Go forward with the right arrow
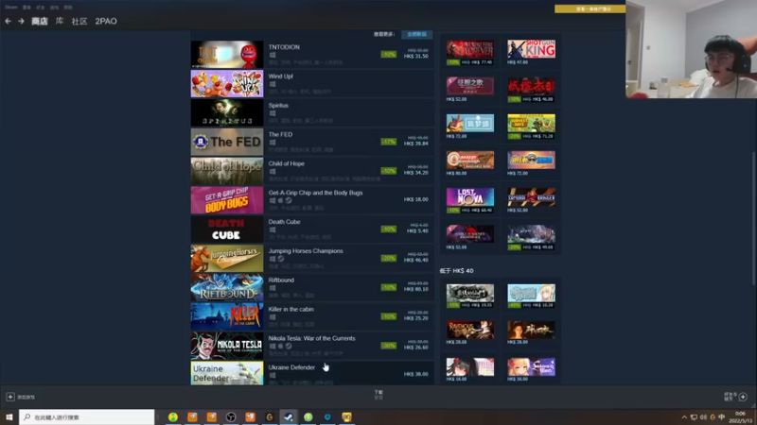Viewport: 757px width, 425px height. tap(21, 21)
